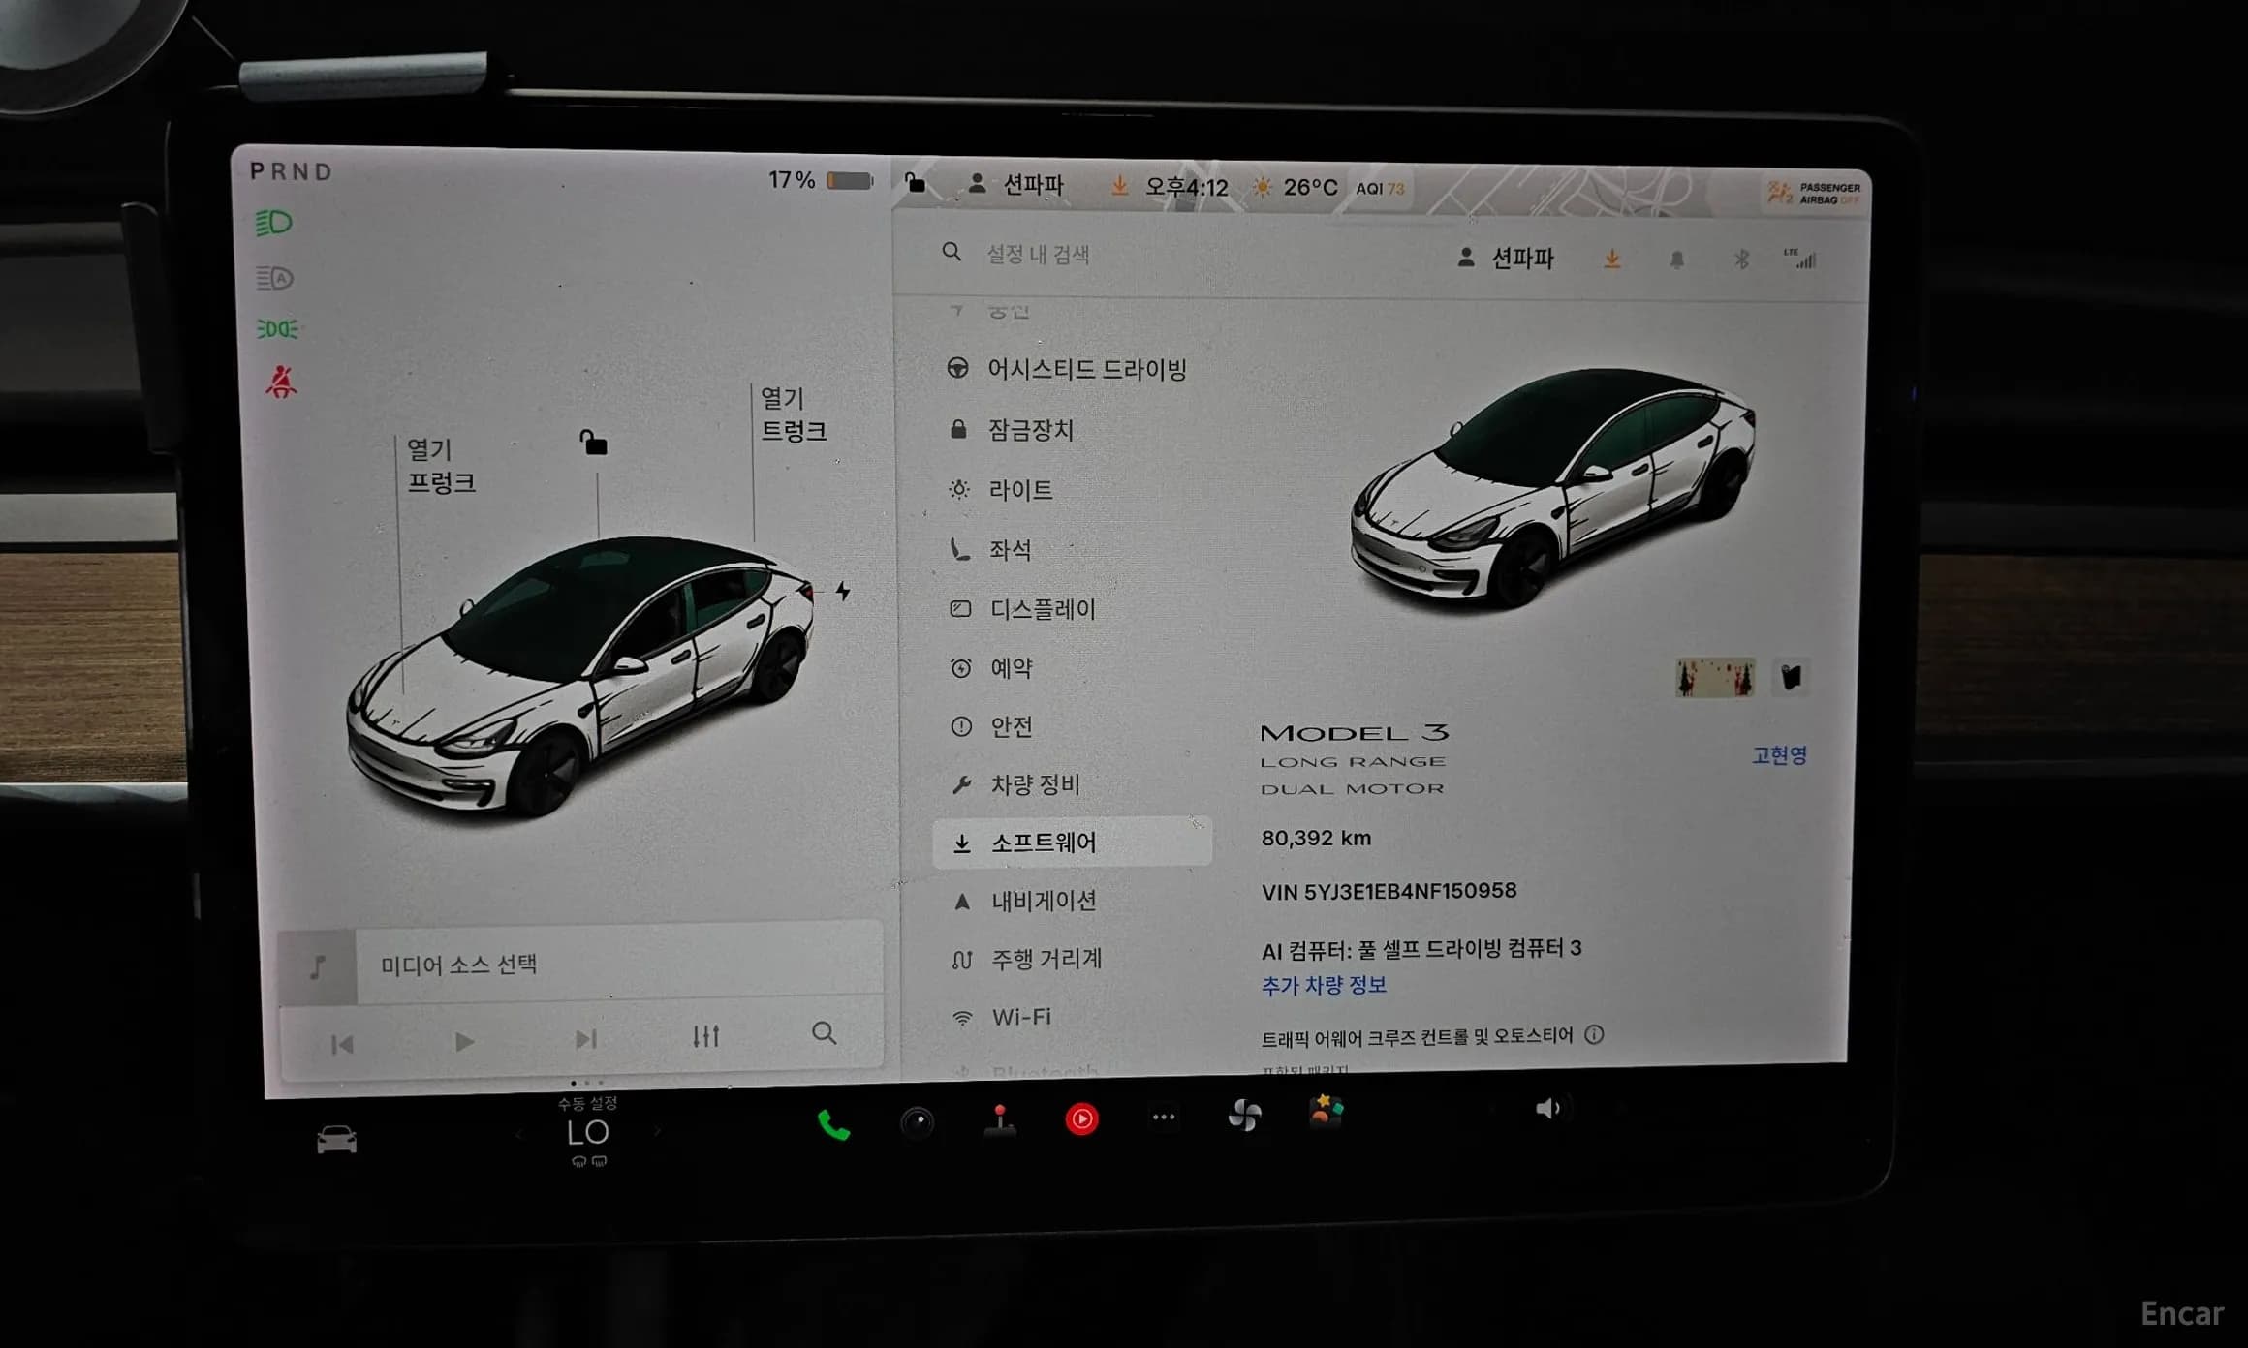
Task: Tap the colorful thumbnail under car image
Action: point(1715,677)
